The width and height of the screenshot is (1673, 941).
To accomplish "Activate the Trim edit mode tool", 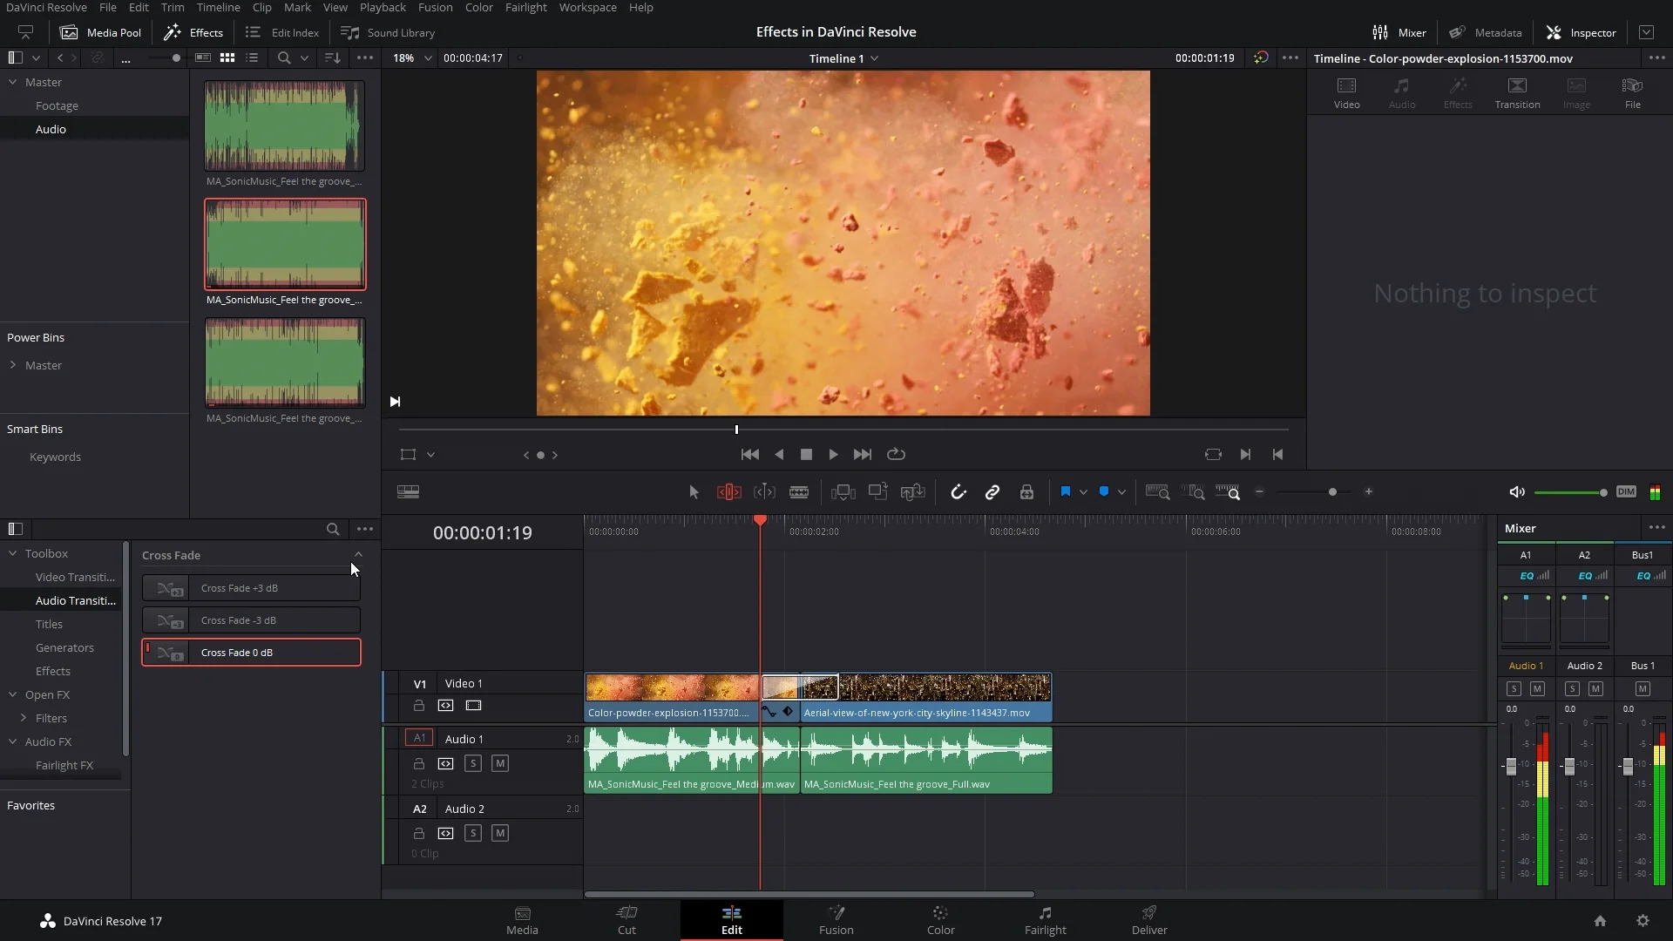I will pyautogui.click(x=728, y=492).
